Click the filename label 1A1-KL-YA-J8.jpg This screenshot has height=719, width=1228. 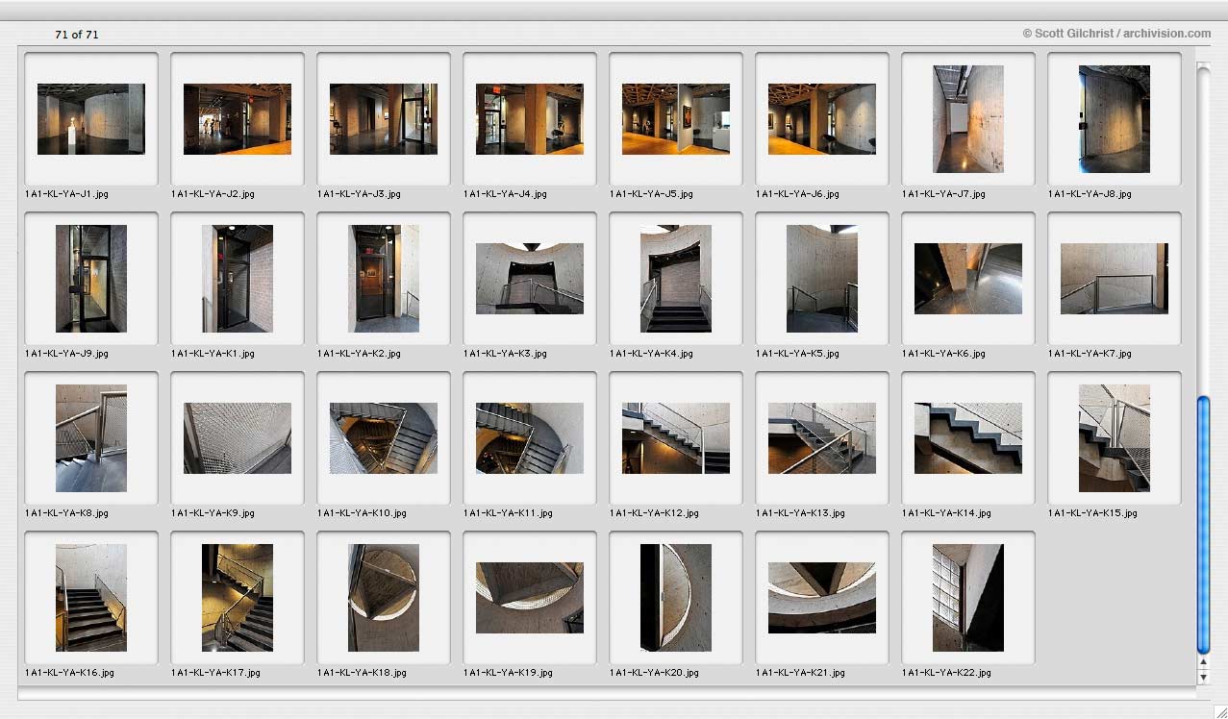point(1090,194)
